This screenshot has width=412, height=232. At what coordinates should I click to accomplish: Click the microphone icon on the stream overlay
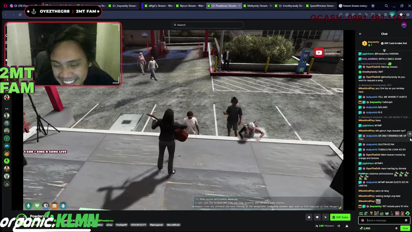coord(29,206)
